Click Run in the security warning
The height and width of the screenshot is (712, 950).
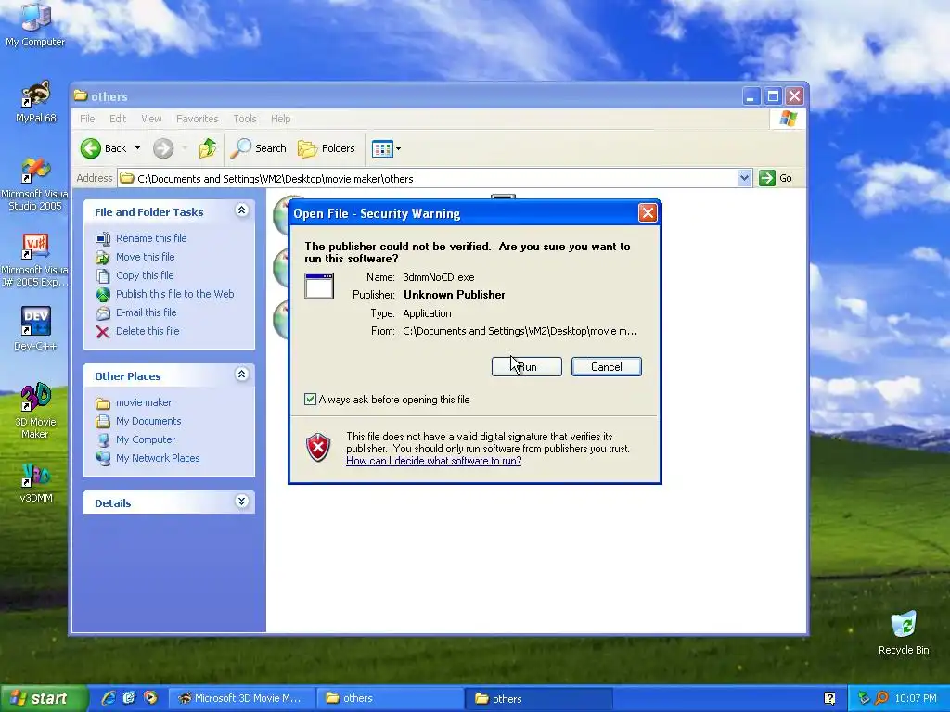[527, 367]
